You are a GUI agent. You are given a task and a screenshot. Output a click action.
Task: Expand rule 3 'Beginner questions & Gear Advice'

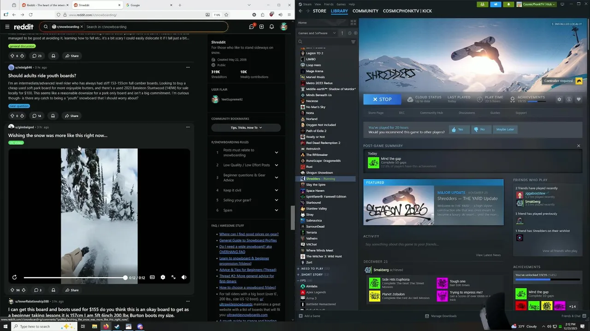pyautogui.click(x=276, y=177)
